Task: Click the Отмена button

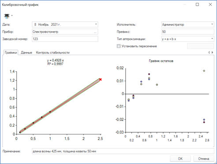Action: point(204,159)
